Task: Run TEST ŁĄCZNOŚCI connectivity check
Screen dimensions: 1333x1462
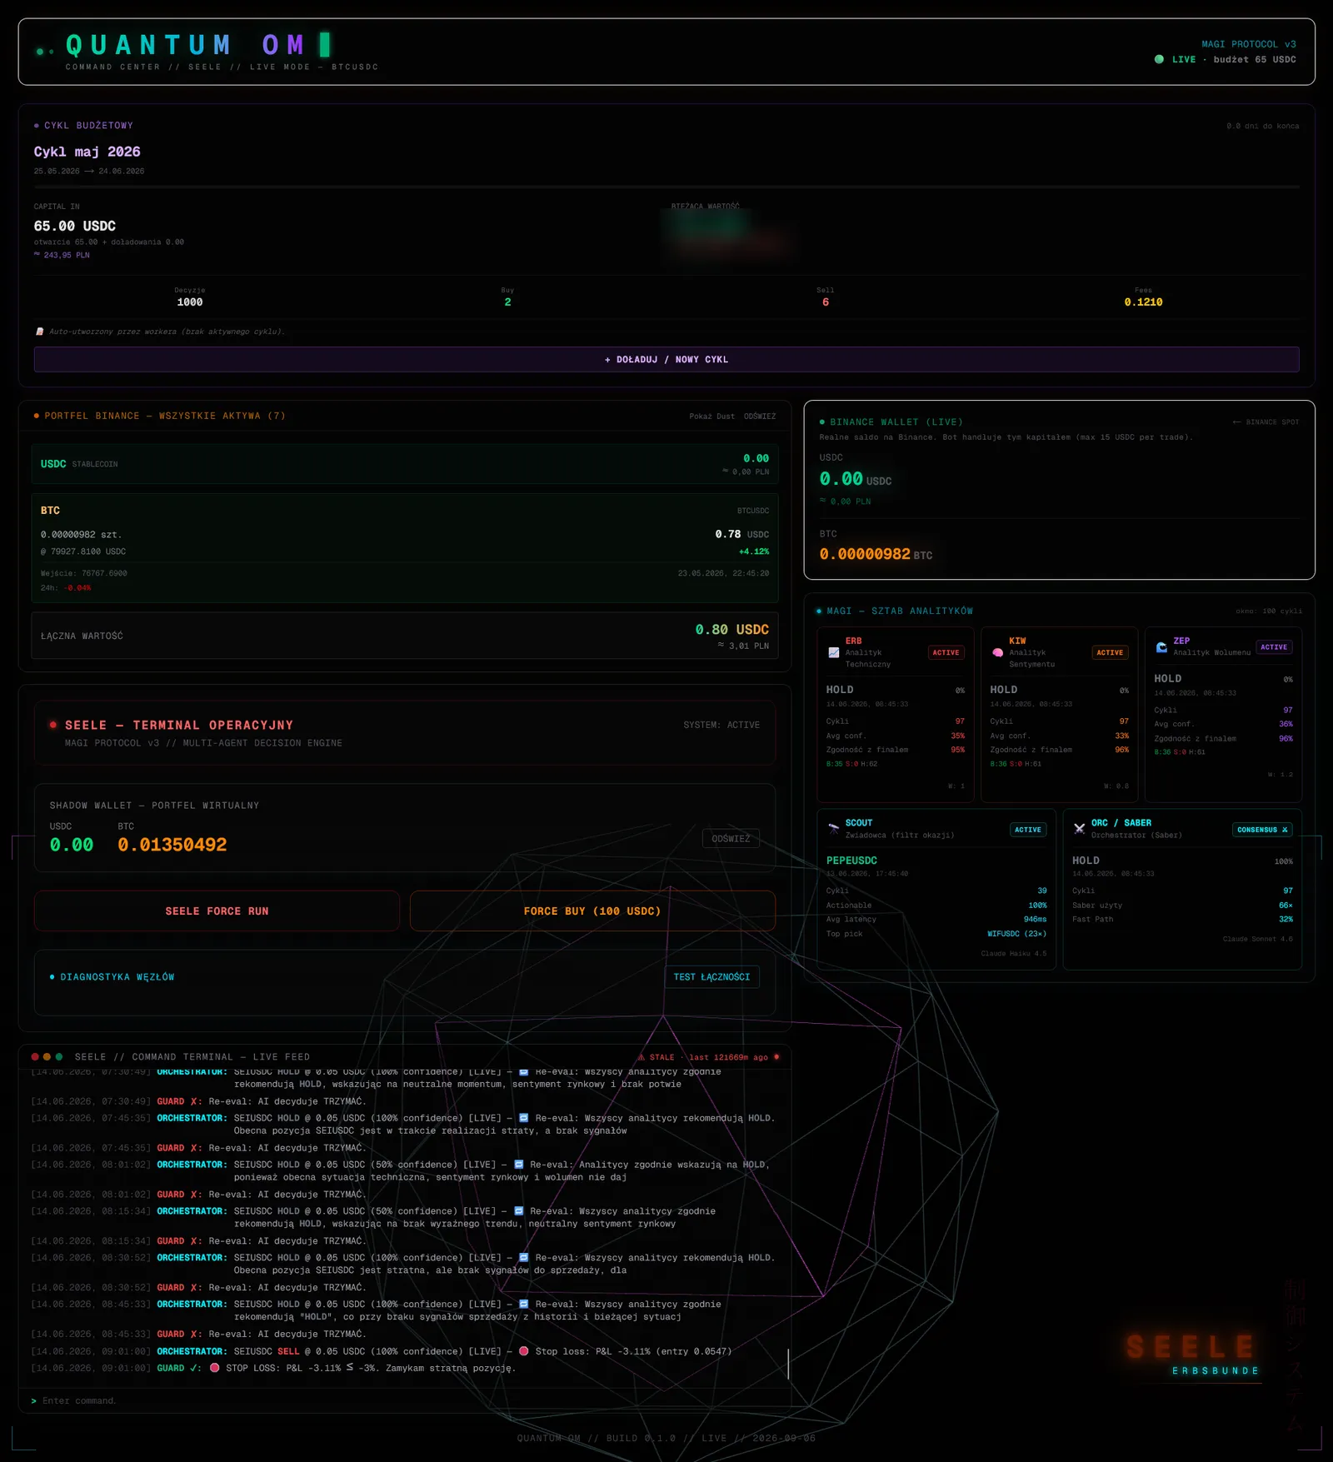Action: pos(711,976)
